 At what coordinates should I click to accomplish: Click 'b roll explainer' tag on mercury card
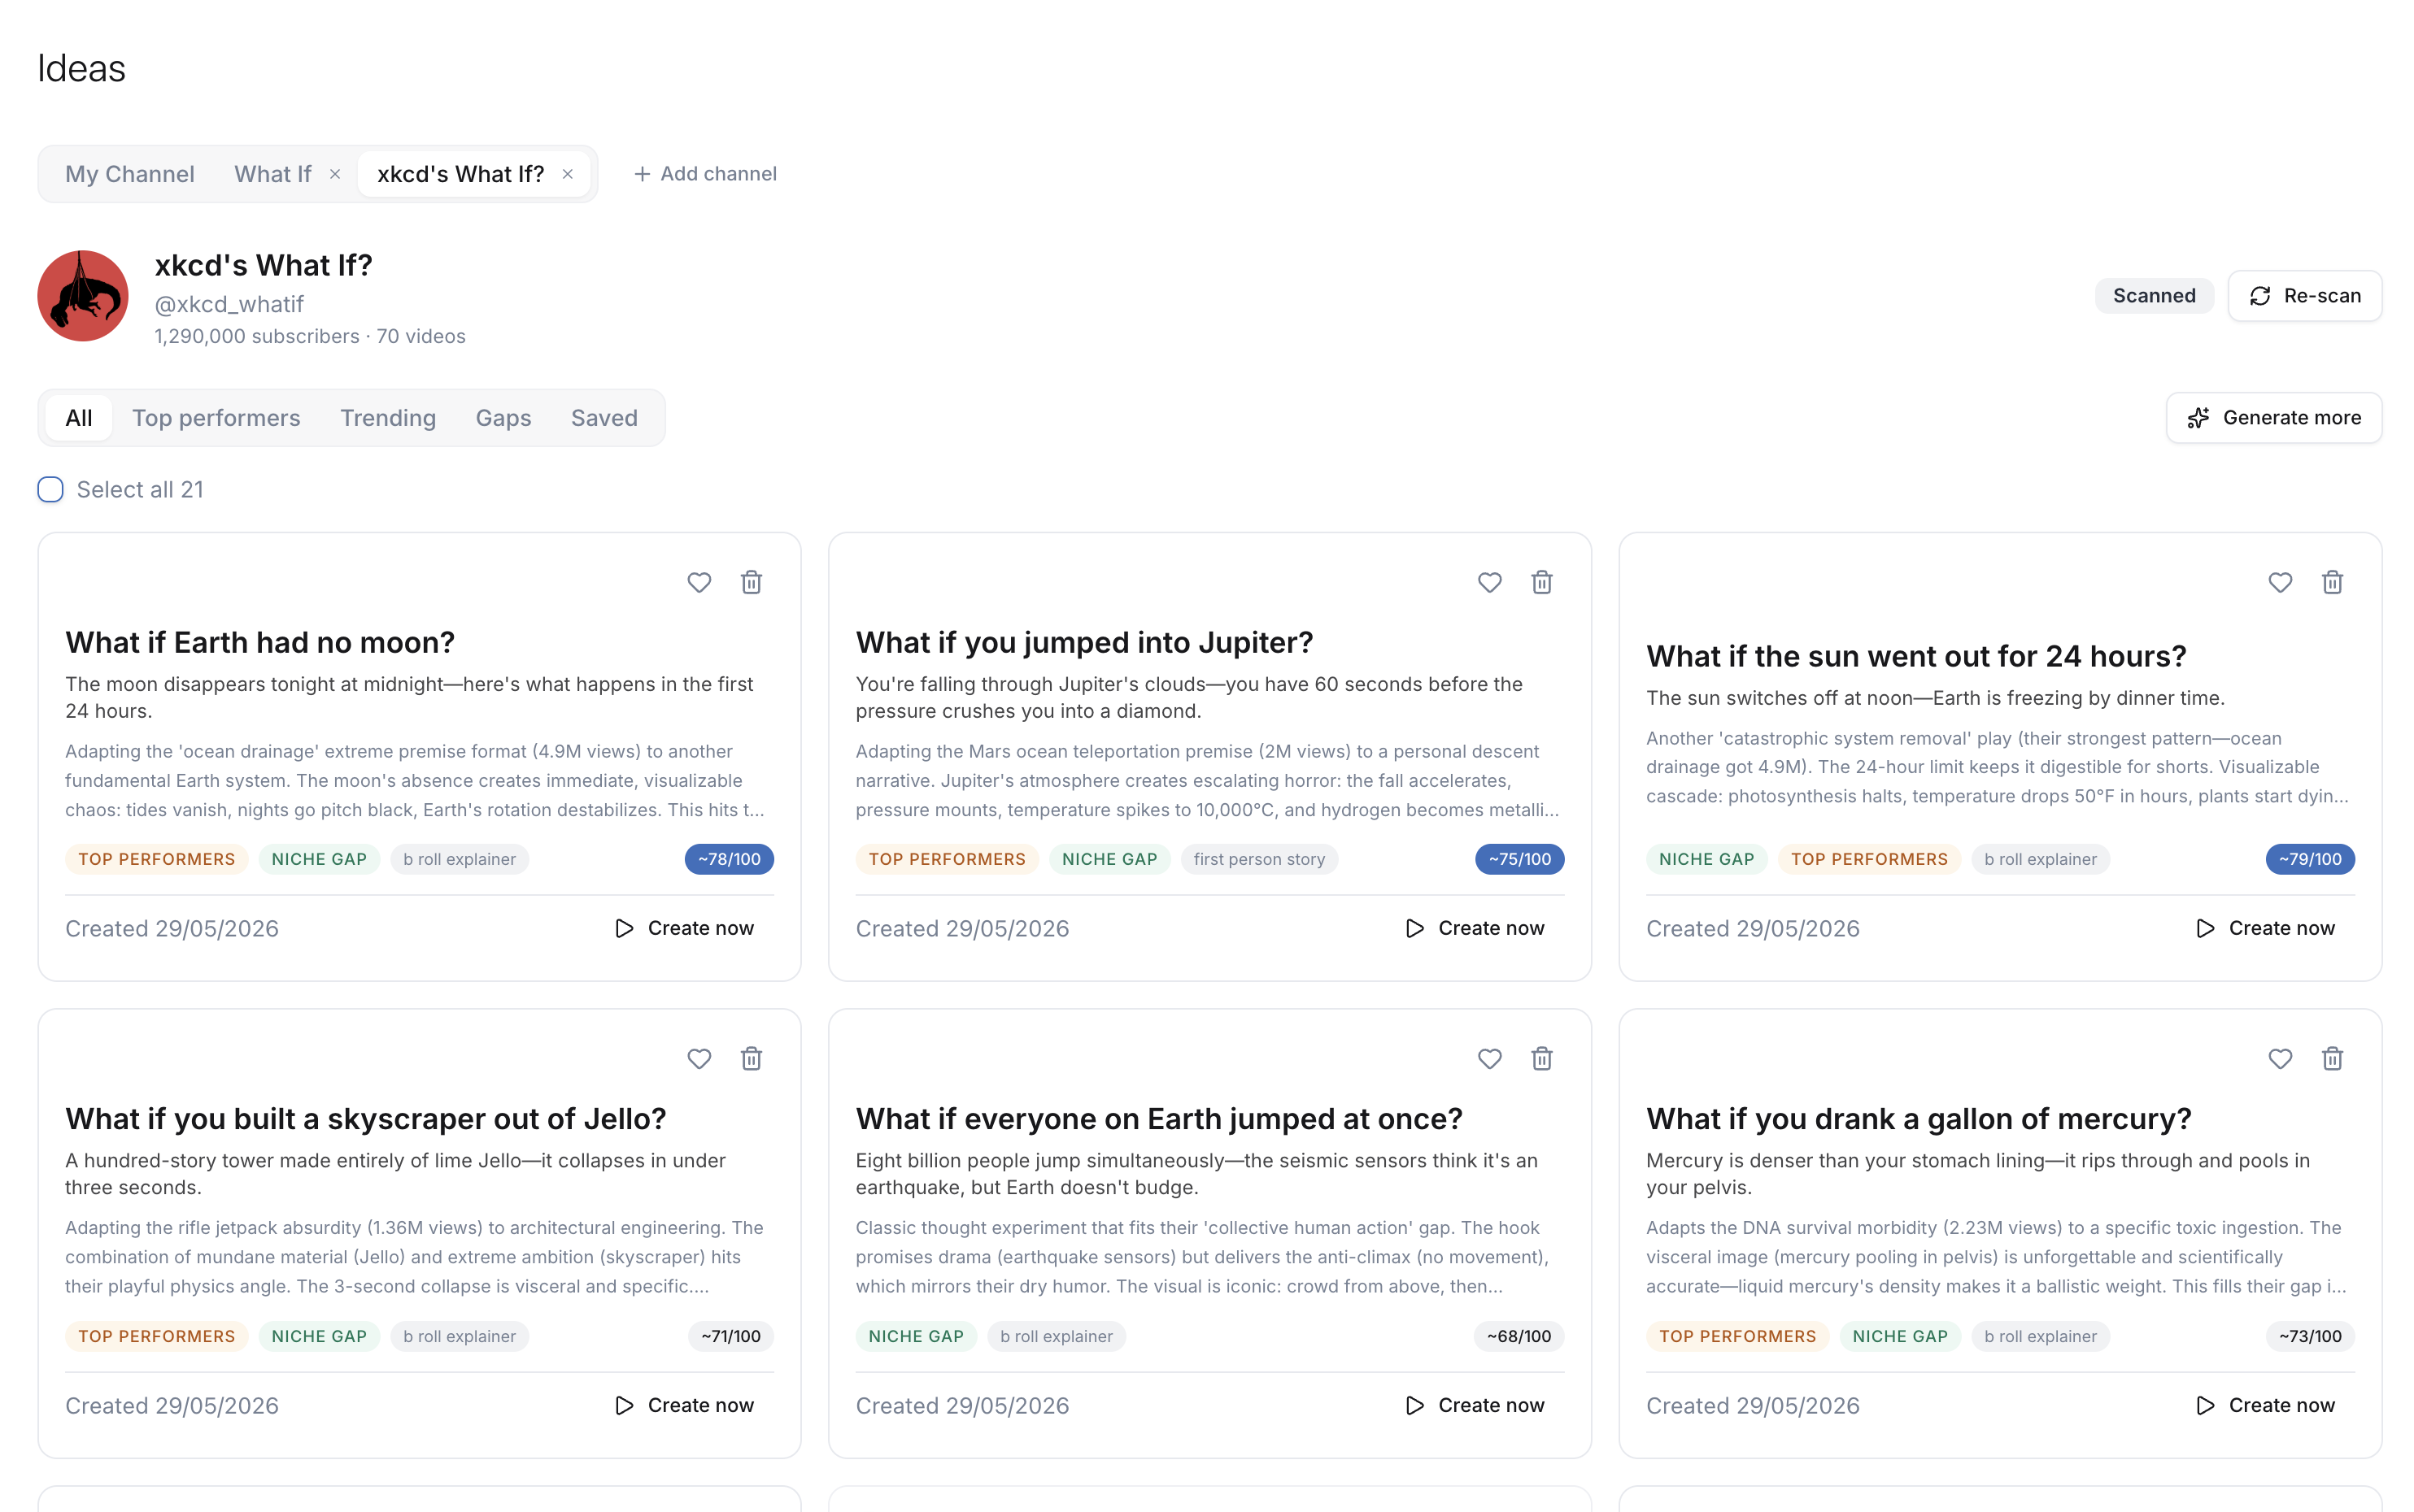click(2040, 1336)
